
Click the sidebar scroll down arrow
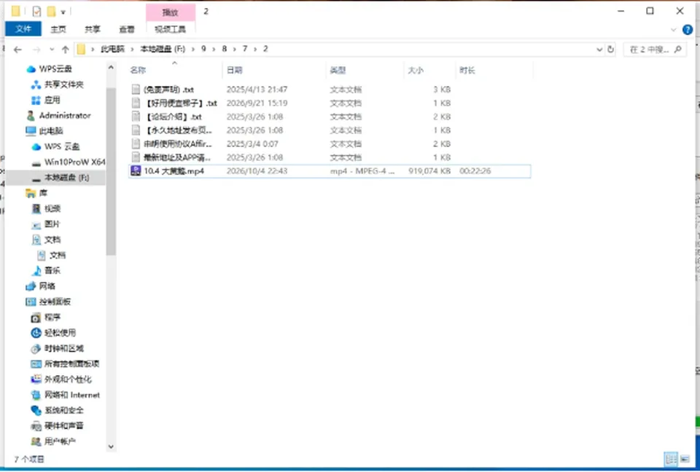(x=111, y=446)
